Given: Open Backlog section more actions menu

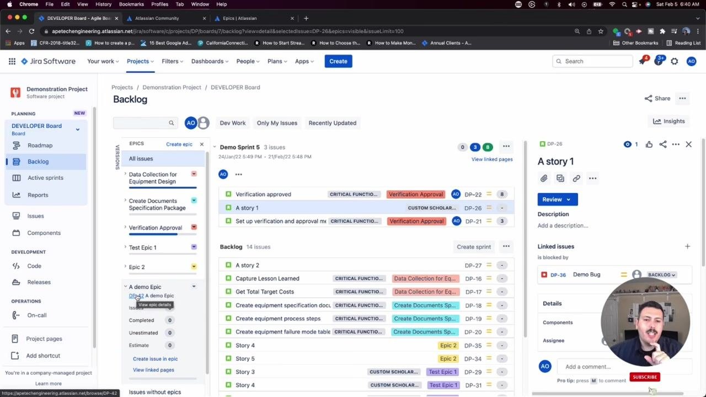Looking at the screenshot, I should (x=506, y=246).
